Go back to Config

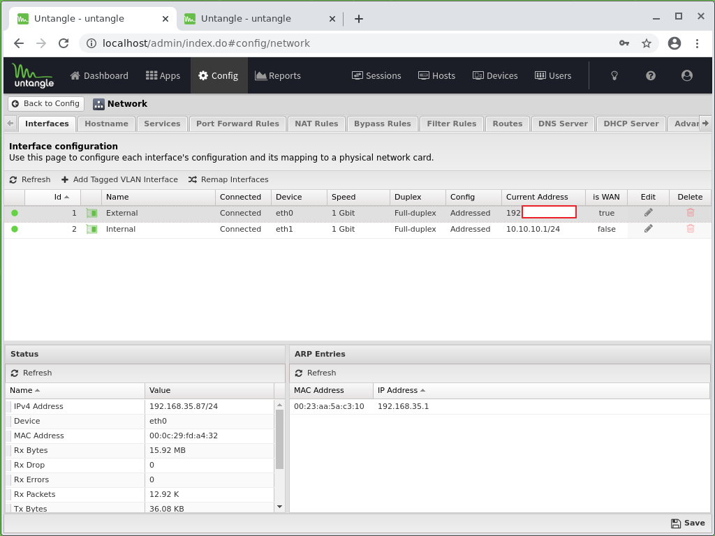click(x=46, y=103)
